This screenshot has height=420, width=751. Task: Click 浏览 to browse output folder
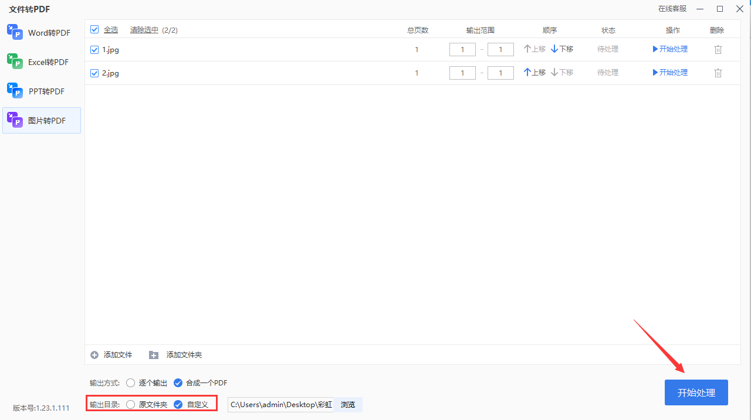pos(348,405)
